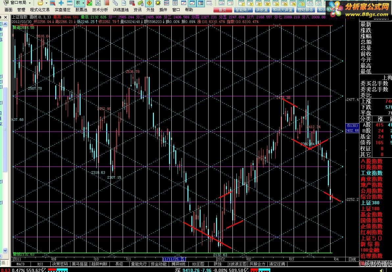Viewport: 392px width, 272px height.
Task: Select 基金指数 in the index list
Action: click(x=372, y=215)
